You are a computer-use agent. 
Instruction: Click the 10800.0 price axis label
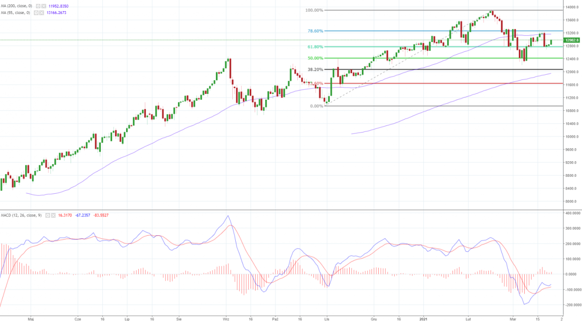tap(571, 111)
